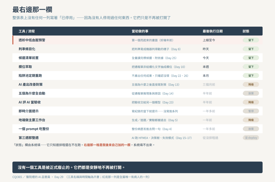The image size is (275, 182).
Task: Click the 從沒排程過 date cell
Action: (x=211, y=138)
